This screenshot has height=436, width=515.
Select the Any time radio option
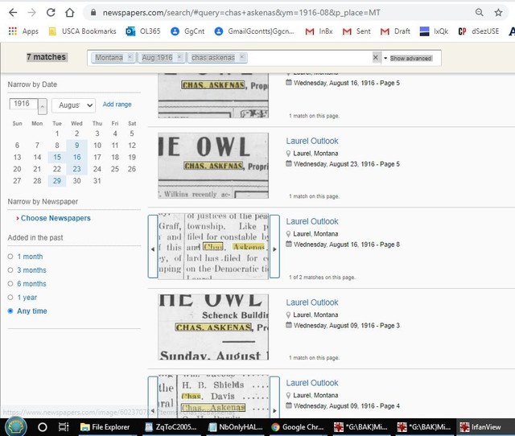pyautogui.click(x=10, y=311)
